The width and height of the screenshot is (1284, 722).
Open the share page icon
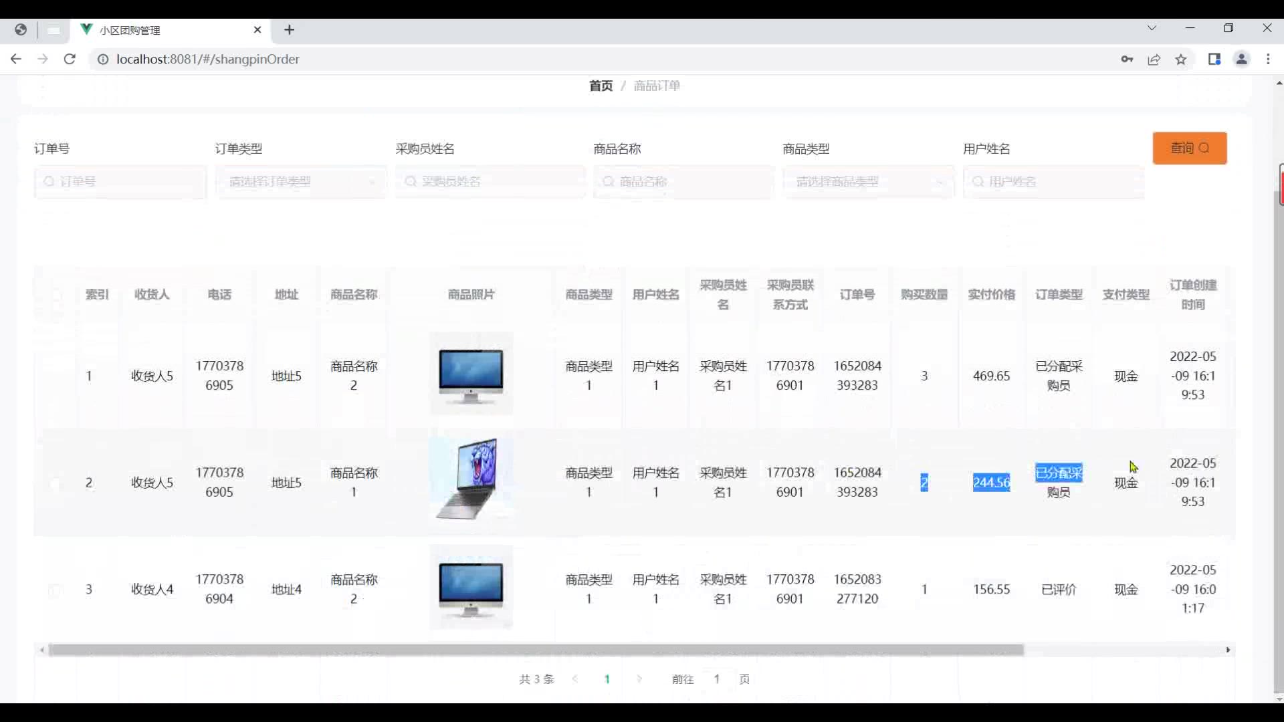point(1154,59)
